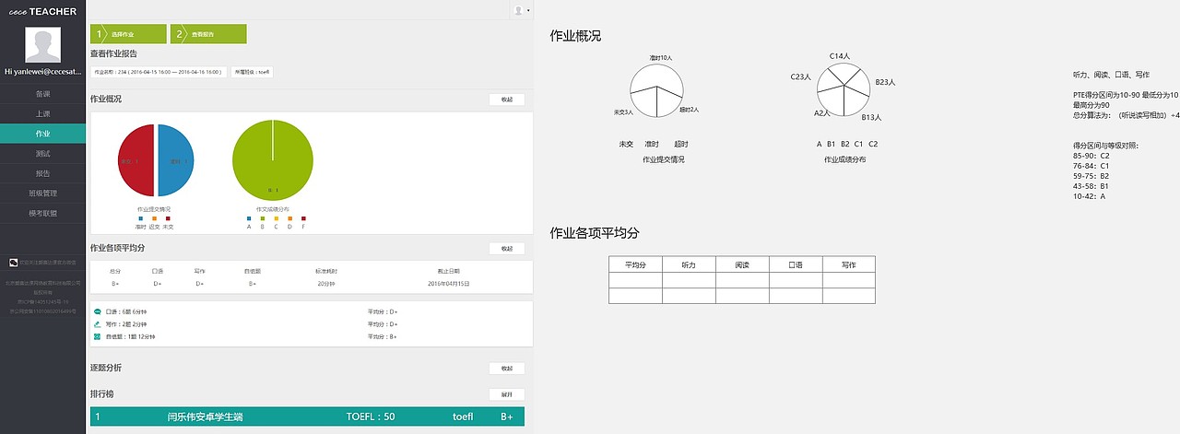Click the 截止日期 column header
The width and height of the screenshot is (1180, 434).
point(449,272)
